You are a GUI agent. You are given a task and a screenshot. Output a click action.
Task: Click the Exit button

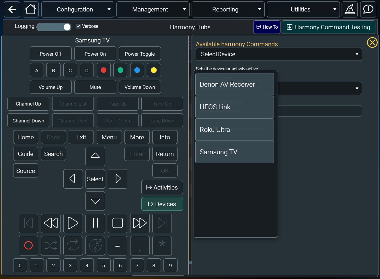(81, 137)
